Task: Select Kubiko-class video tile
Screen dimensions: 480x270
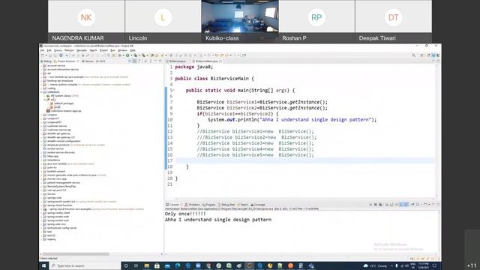Action: tap(240, 22)
